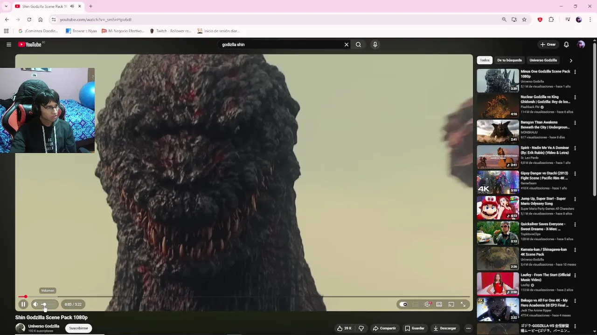Viewport: 597px width, 335px height.
Task: Switch to theater mode view
Action: (x=439, y=304)
